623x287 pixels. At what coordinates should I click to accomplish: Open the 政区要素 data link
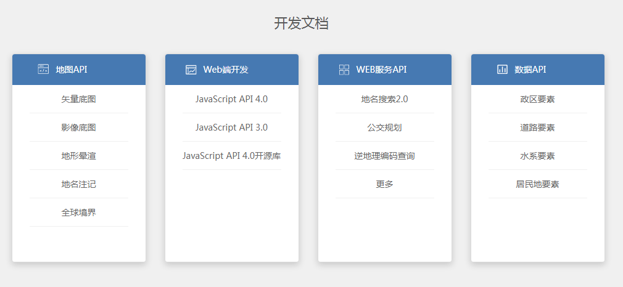point(537,99)
